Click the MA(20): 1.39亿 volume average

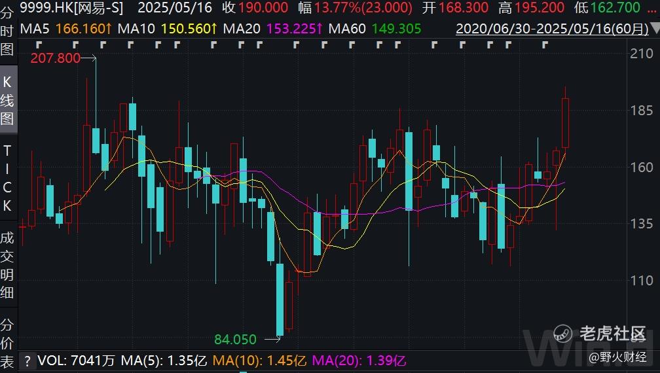pyautogui.click(x=359, y=361)
